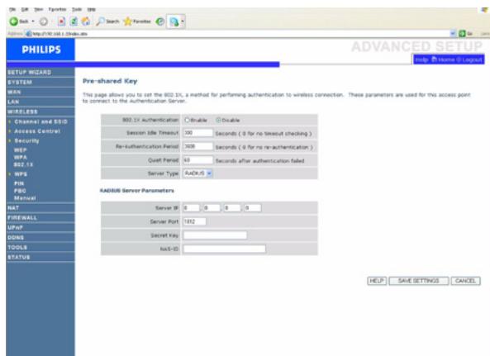Viewport: 490px width, 356px height.
Task: Click the Mail toolbar icon
Action: [x=174, y=21]
